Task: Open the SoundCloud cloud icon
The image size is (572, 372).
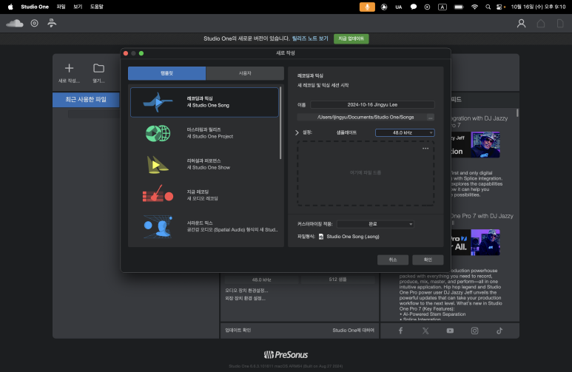Action: tap(15, 24)
